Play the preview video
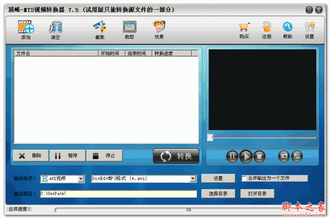Screen dimensions: 330x219 [x=246, y=156]
